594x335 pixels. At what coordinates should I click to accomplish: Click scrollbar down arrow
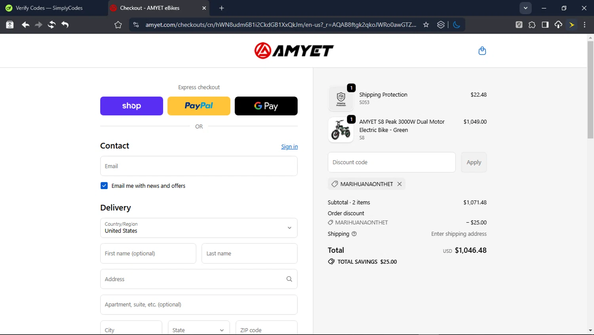(590, 331)
